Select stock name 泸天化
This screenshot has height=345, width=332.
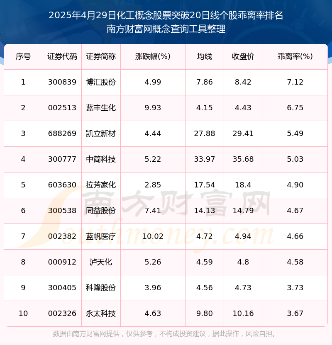coord(101,262)
